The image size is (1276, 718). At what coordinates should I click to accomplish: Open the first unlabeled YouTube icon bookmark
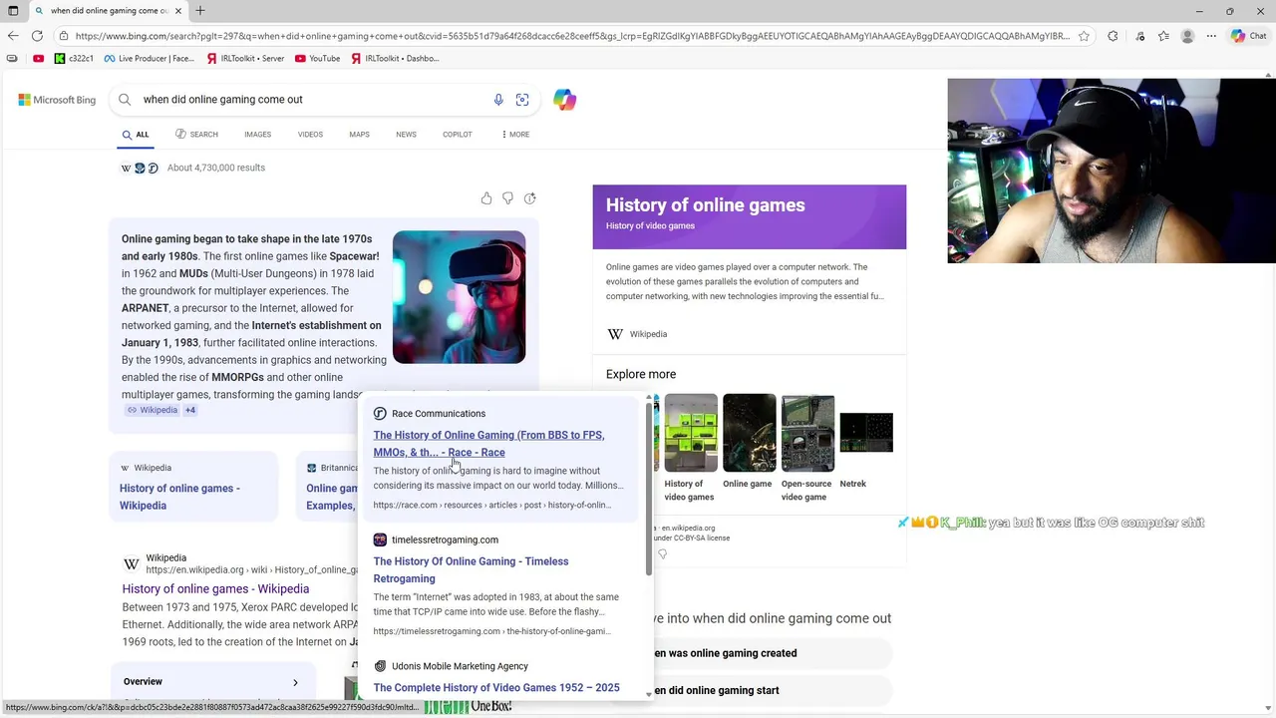(38, 59)
